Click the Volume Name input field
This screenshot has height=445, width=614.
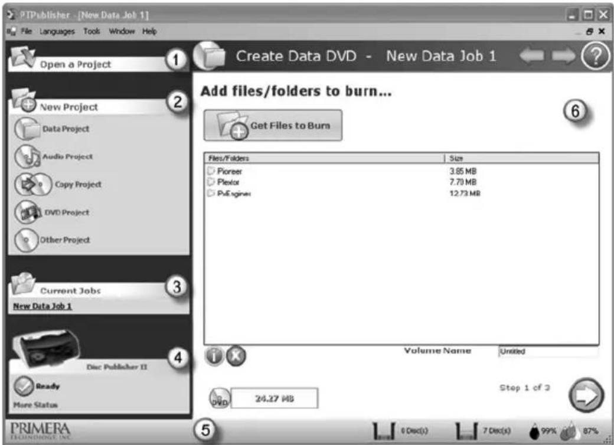548,352
